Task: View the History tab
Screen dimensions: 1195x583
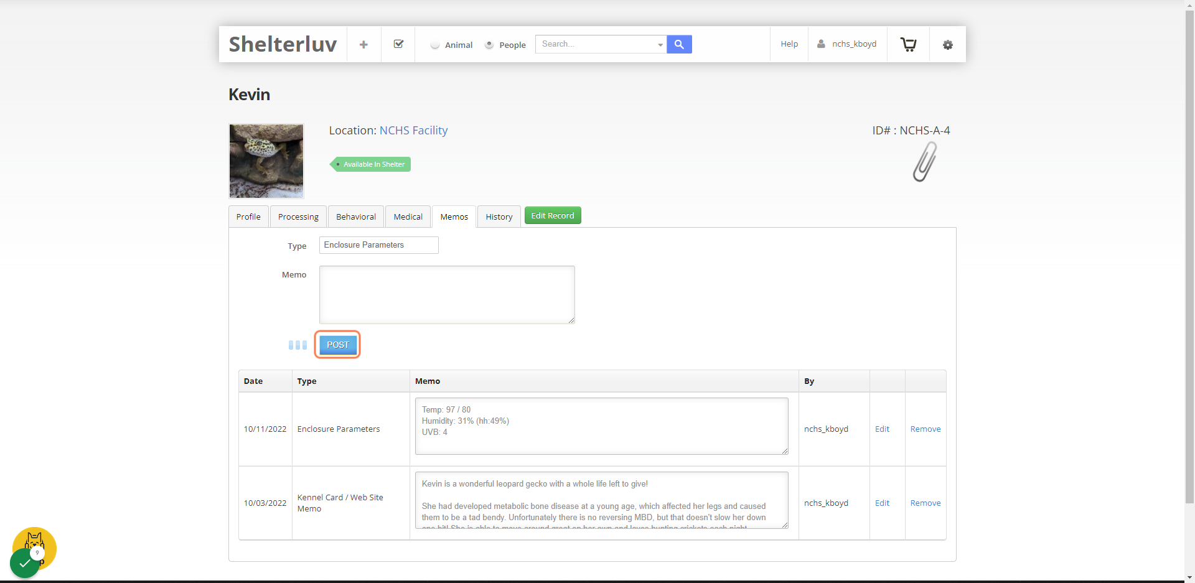Action: coord(499,217)
